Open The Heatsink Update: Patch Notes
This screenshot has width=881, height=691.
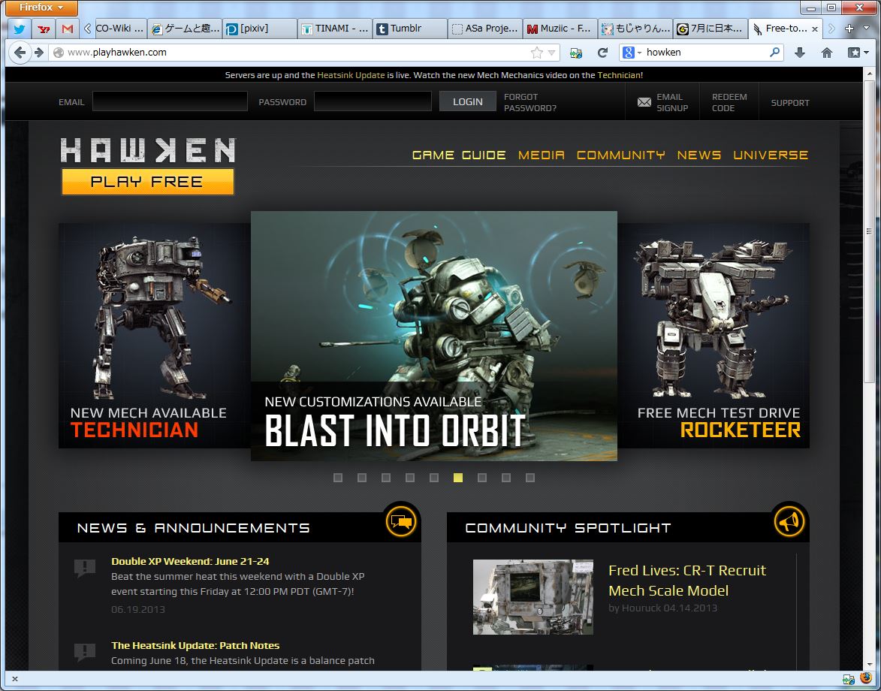[x=195, y=645]
